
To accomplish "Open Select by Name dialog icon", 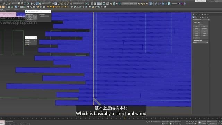I will pyautogui.click(x=22, y=3).
